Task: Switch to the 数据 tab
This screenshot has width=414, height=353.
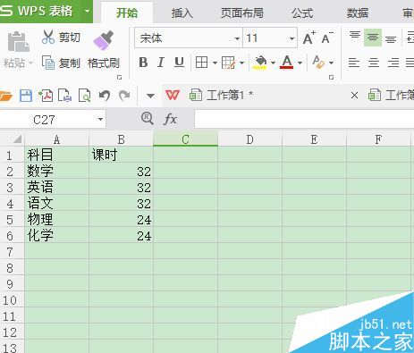Action: [x=358, y=13]
